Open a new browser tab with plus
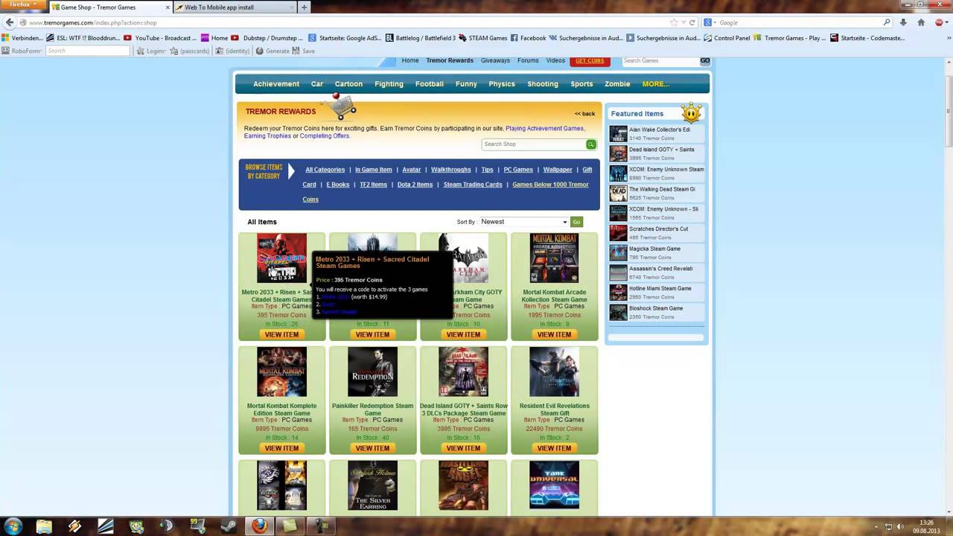This screenshot has height=536, width=953. (x=304, y=7)
